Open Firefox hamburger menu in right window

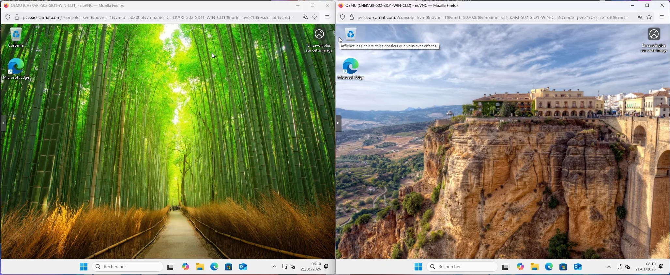coord(662,17)
